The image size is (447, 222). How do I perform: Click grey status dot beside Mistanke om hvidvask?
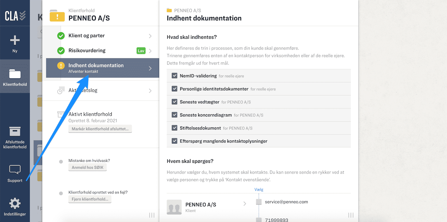[x=61, y=162]
